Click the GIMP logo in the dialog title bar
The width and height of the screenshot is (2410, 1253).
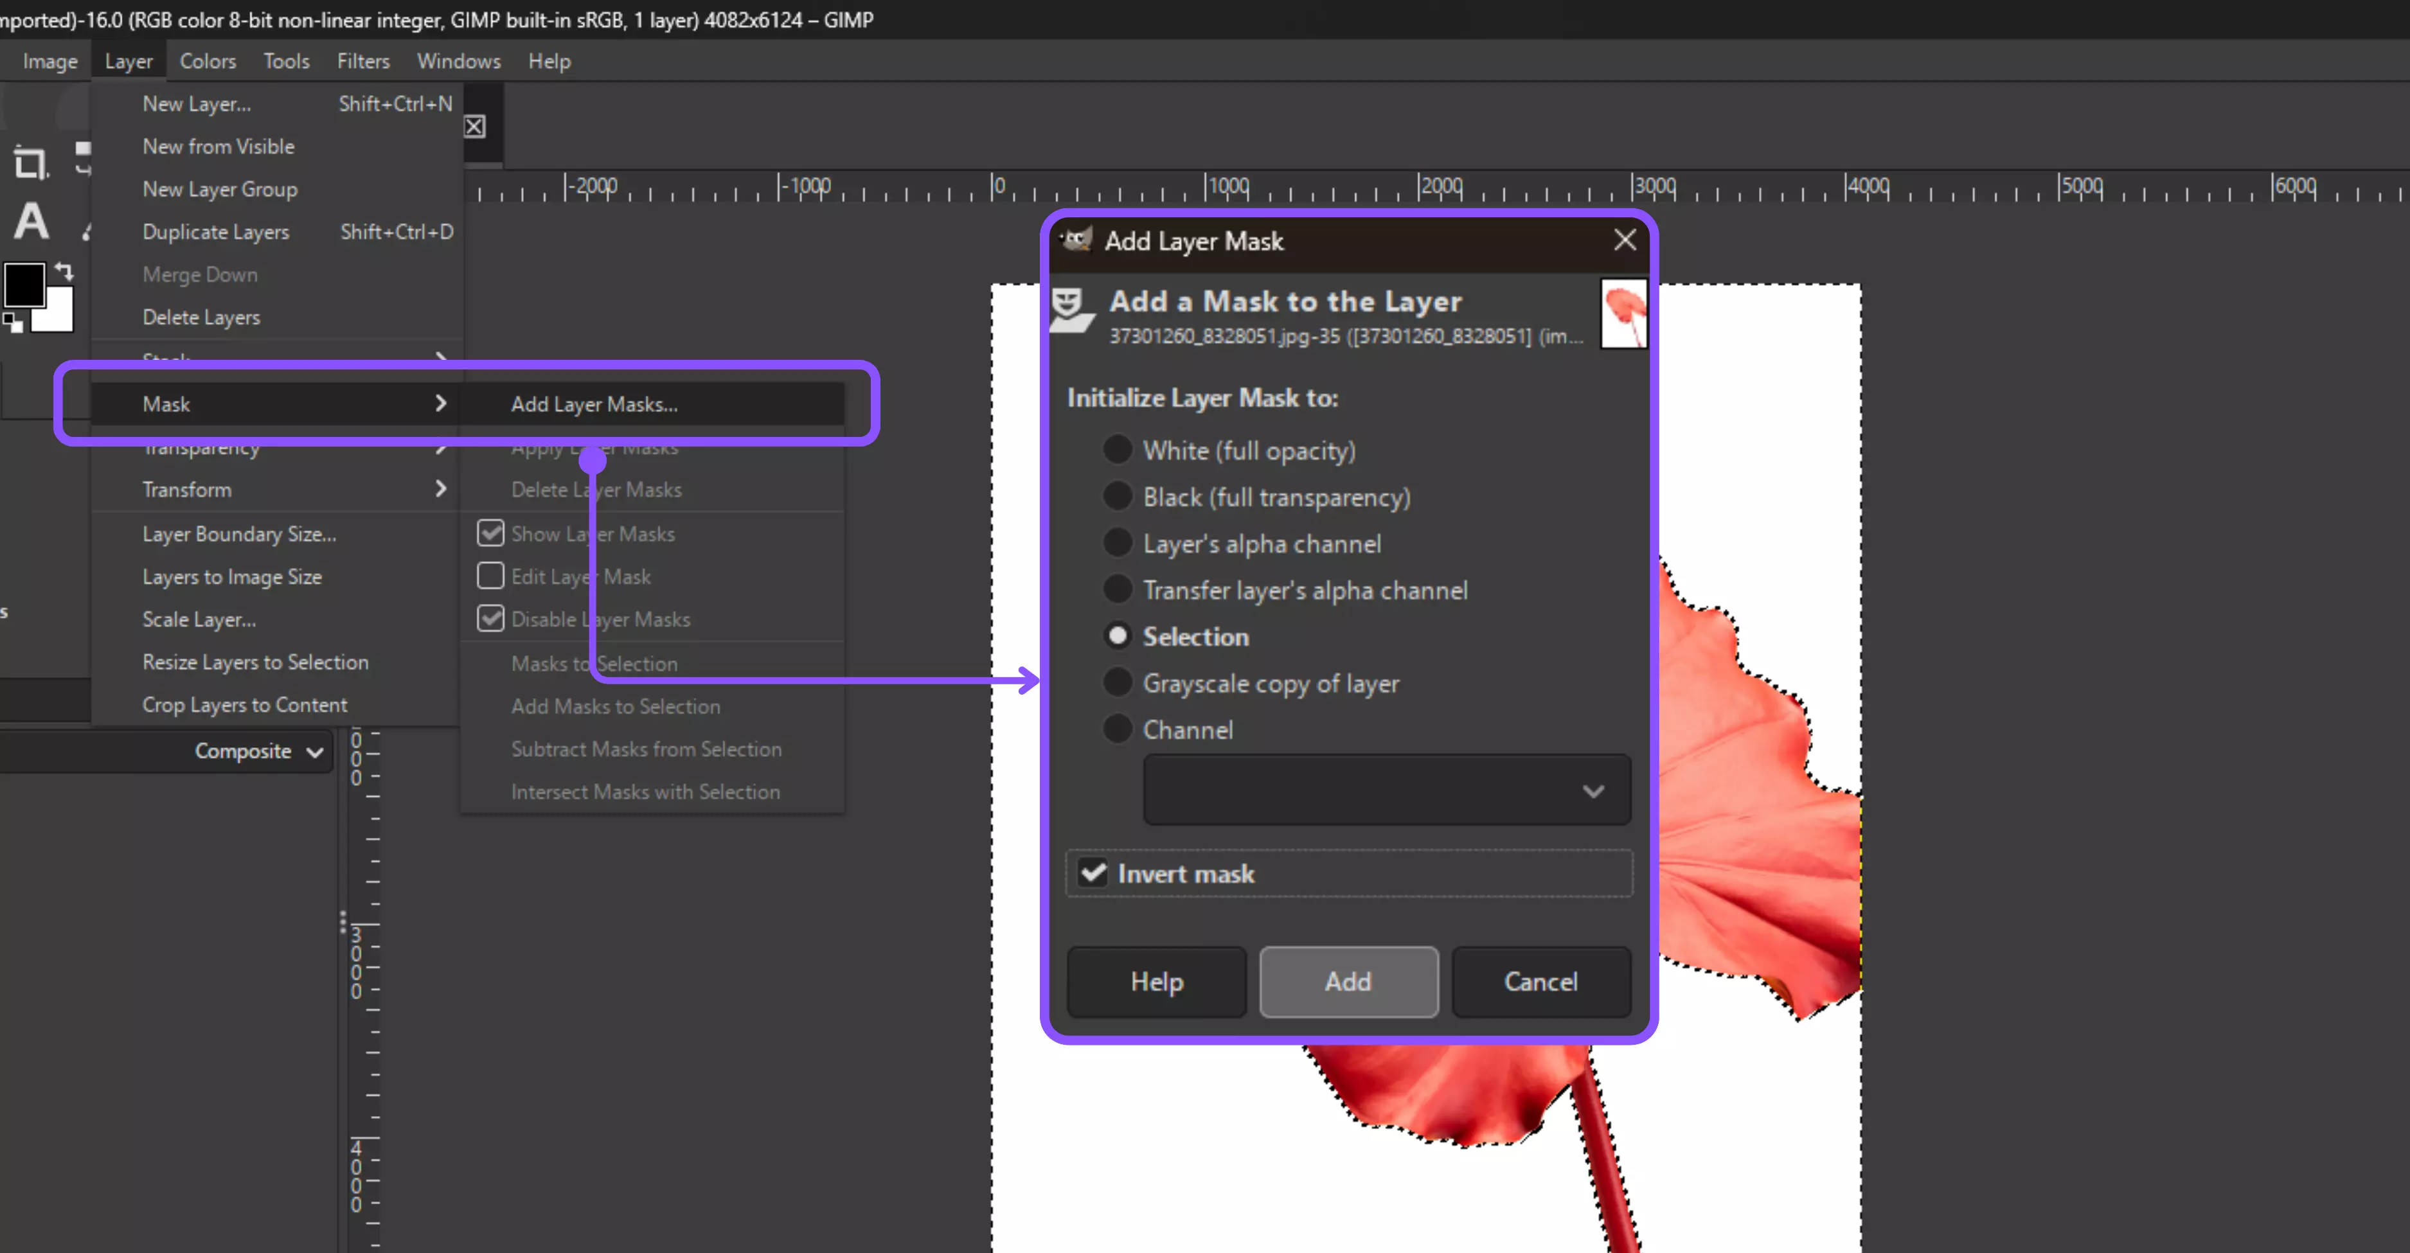coord(1076,240)
